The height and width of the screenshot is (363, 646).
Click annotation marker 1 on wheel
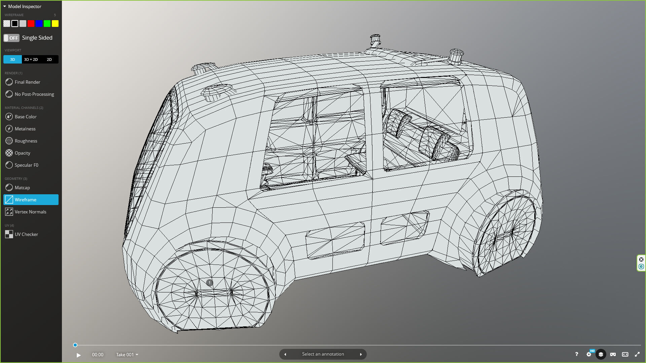[209, 283]
